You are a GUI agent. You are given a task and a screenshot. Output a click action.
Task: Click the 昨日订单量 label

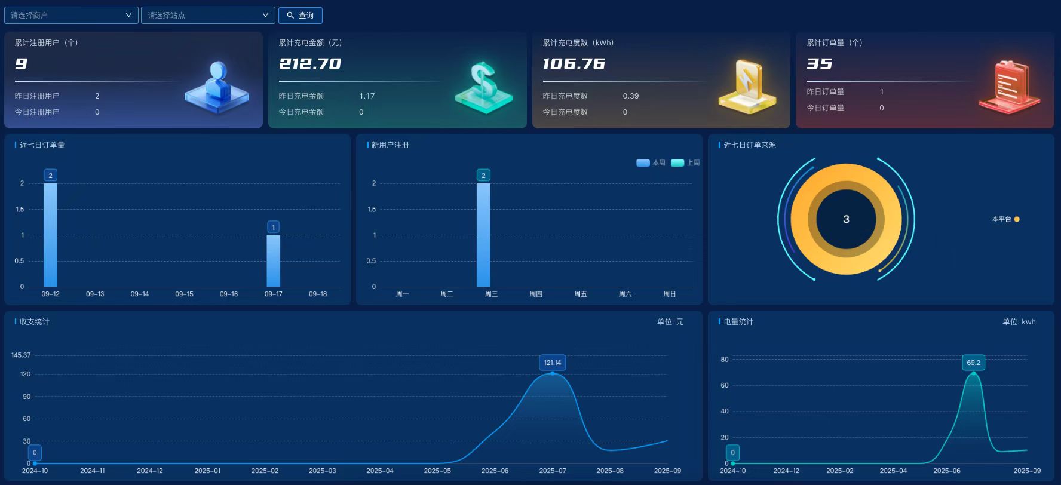pos(826,92)
